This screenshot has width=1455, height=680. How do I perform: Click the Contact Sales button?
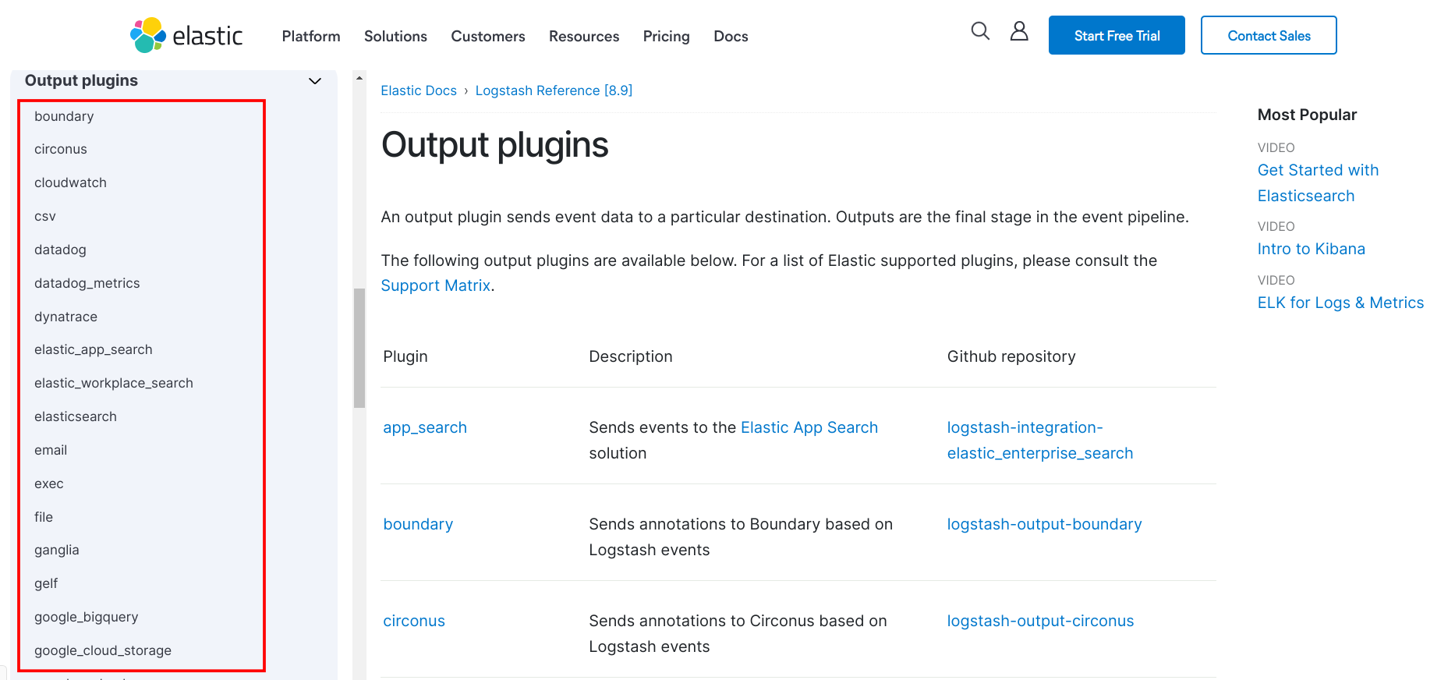coord(1269,35)
